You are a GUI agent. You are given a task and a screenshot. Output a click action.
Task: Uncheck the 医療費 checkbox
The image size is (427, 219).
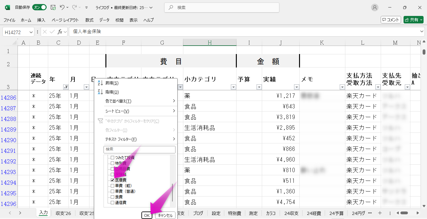[113, 180]
